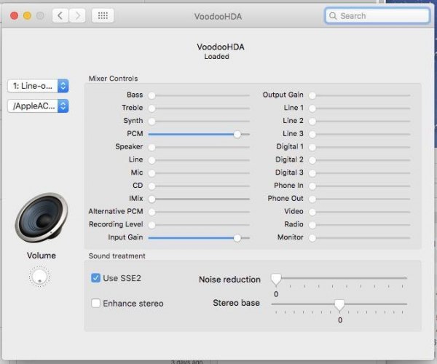Click the search magnifier icon
This screenshot has height=364, width=437.
[333, 16]
